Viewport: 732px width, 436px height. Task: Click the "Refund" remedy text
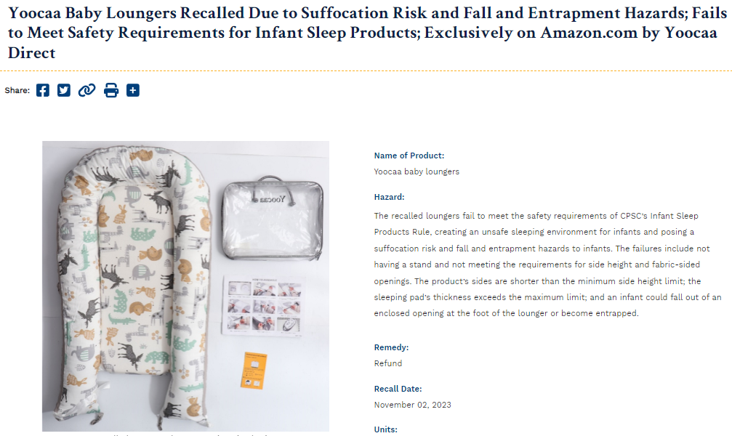point(387,363)
